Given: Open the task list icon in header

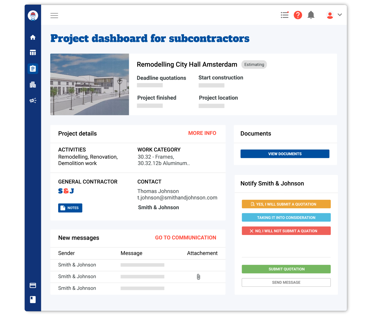Looking at the screenshot, I should click(285, 15).
